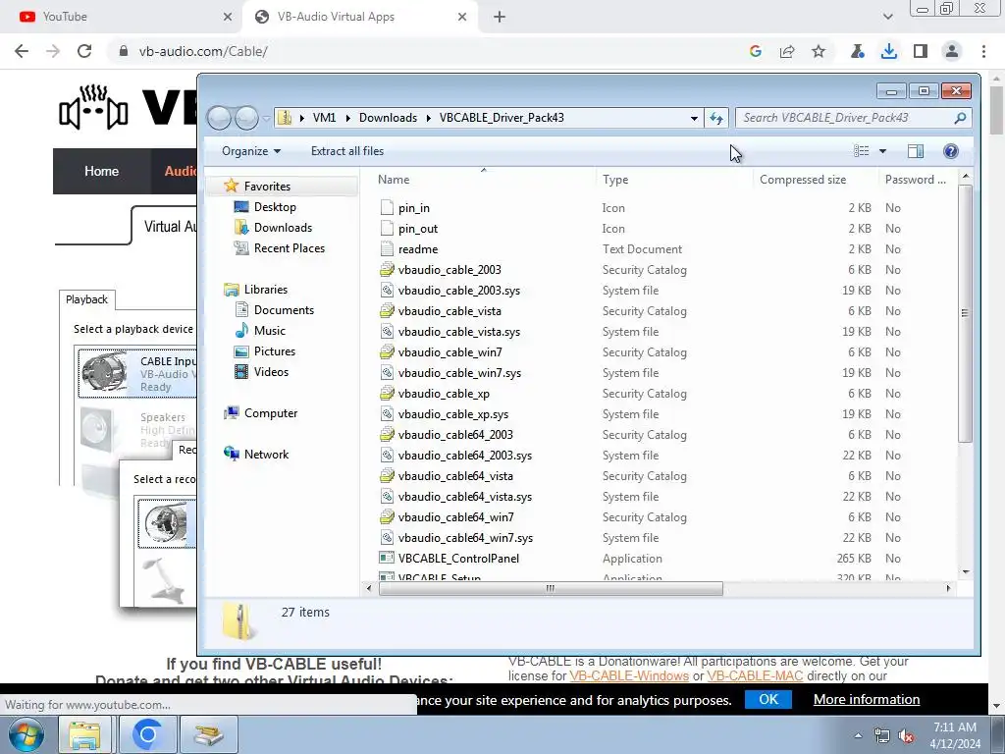Select Computer in navigation pane
Image resolution: width=1005 pixels, height=754 pixels.
click(271, 413)
